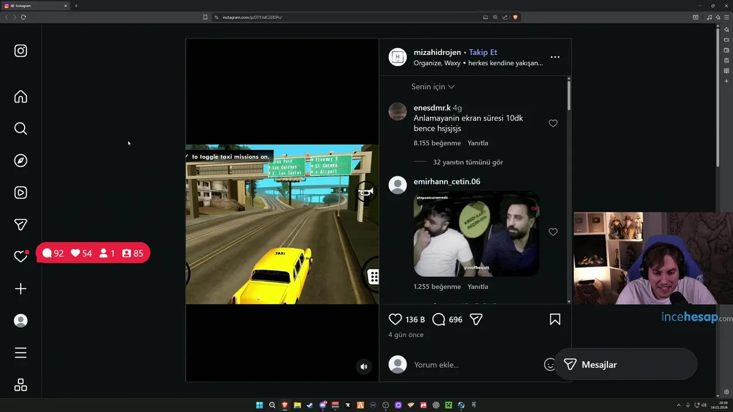733x412 pixels.
Task: Open the enesdmr.k username link
Action: 432,108
